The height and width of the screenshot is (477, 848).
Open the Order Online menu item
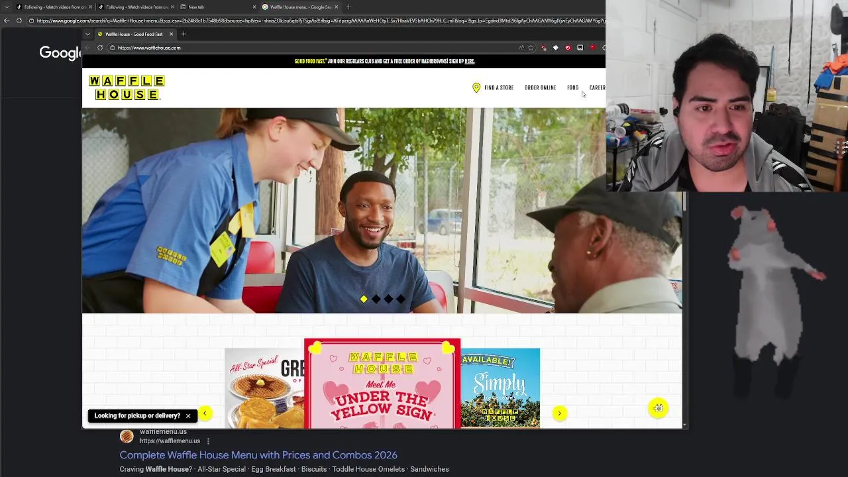coord(540,87)
